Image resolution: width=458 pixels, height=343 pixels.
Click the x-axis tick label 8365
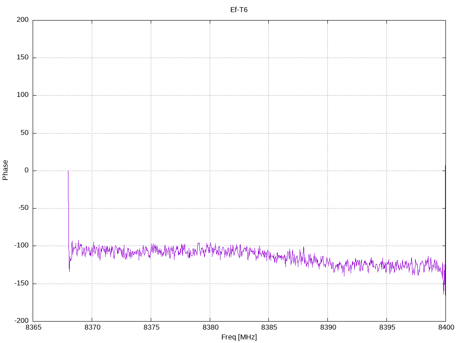tap(33, 327)
